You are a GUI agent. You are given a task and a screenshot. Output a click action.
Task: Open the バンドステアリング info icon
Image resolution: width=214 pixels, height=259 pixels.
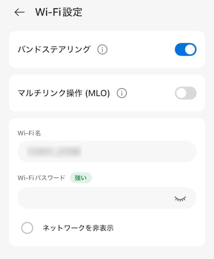point(102,50)
